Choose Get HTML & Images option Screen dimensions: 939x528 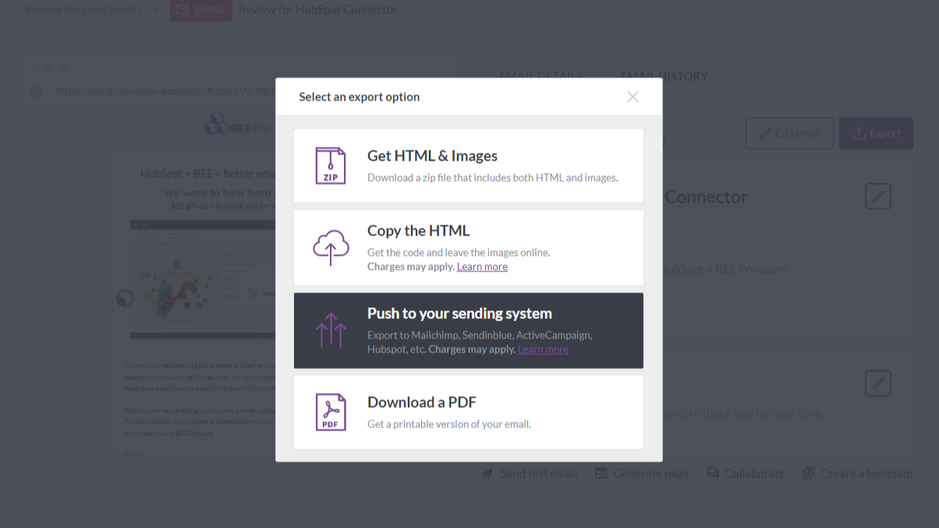point(469,165)
